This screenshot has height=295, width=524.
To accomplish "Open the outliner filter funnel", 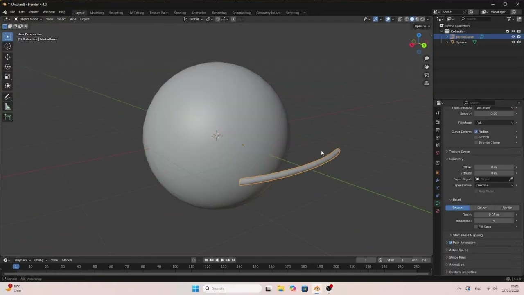I will tap(509, 19).
